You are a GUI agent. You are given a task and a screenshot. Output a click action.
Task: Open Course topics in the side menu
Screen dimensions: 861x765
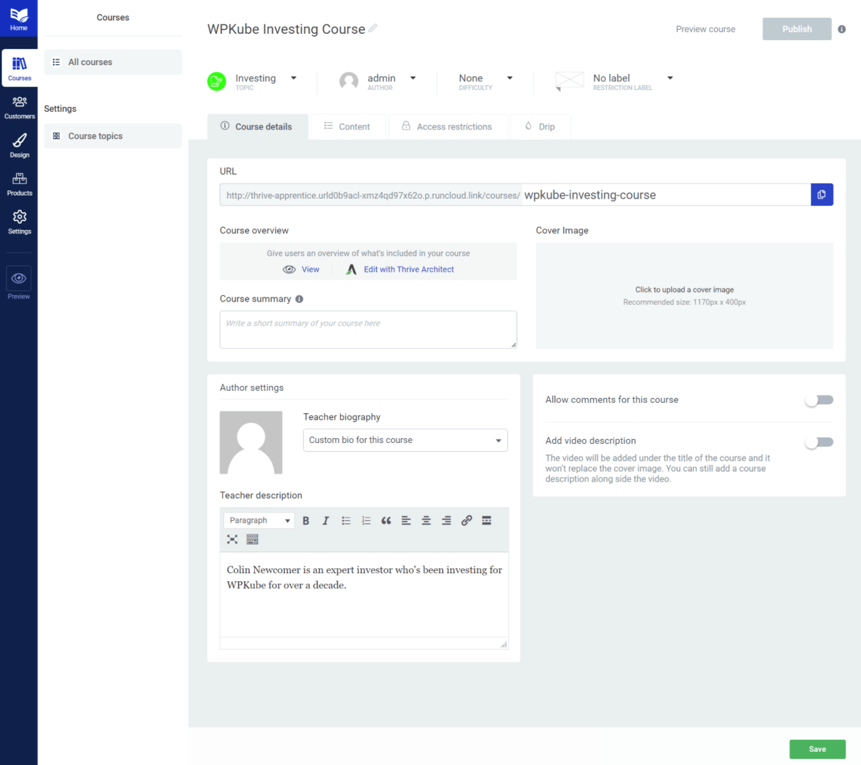click(113, 136)
